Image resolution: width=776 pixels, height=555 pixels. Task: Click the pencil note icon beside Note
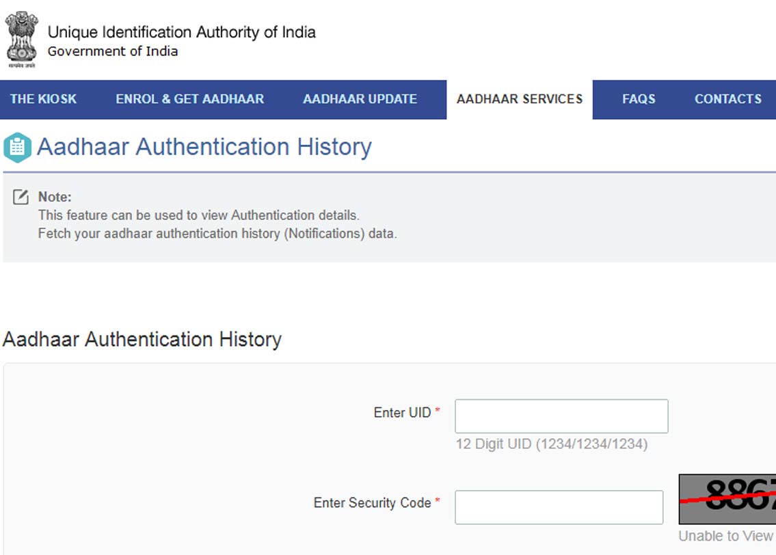21,198
